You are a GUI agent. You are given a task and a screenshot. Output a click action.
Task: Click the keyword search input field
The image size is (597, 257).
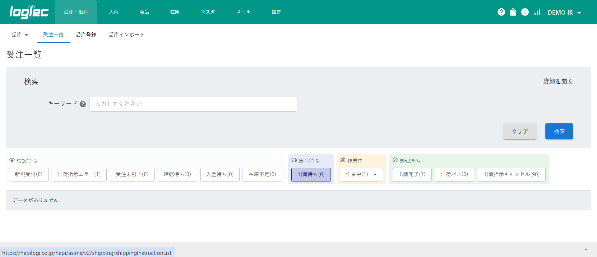pos(193,104)
